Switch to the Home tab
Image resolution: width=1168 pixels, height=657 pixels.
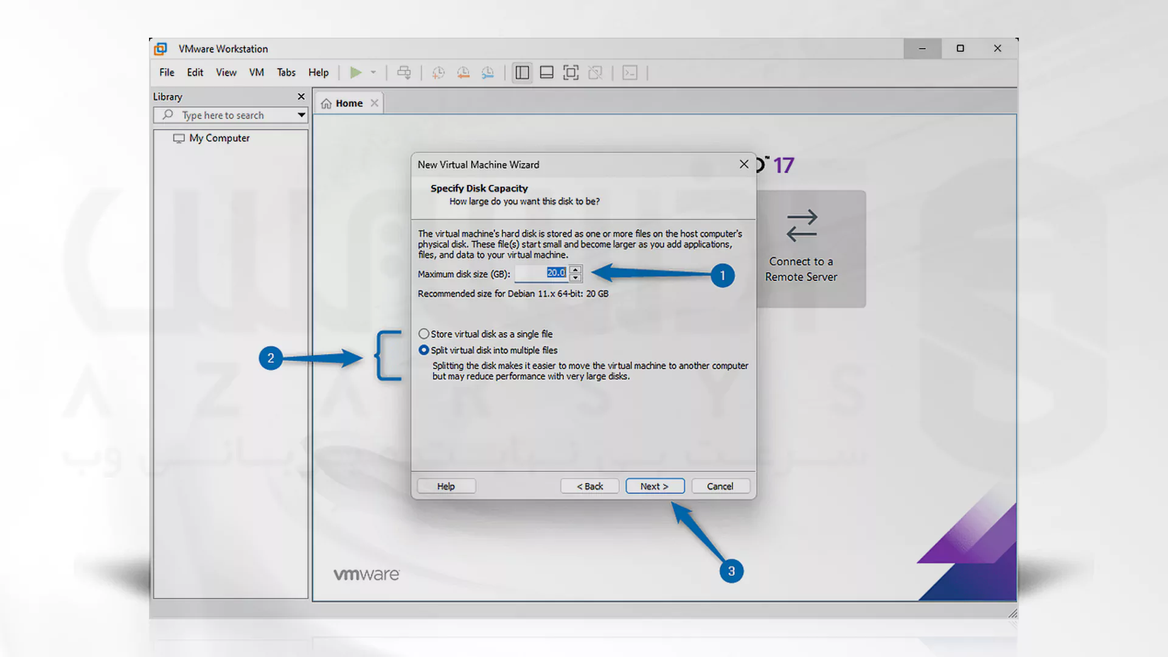pos(349,103)
